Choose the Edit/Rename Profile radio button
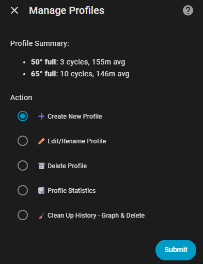The width and height of the screenshot is (203, 264). 23,141
